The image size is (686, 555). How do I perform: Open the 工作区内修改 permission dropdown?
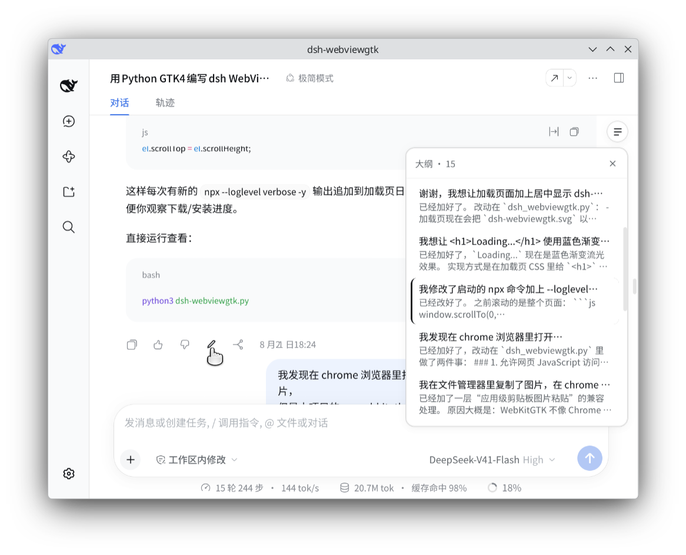pyautogui.click(x=197, y=460)
